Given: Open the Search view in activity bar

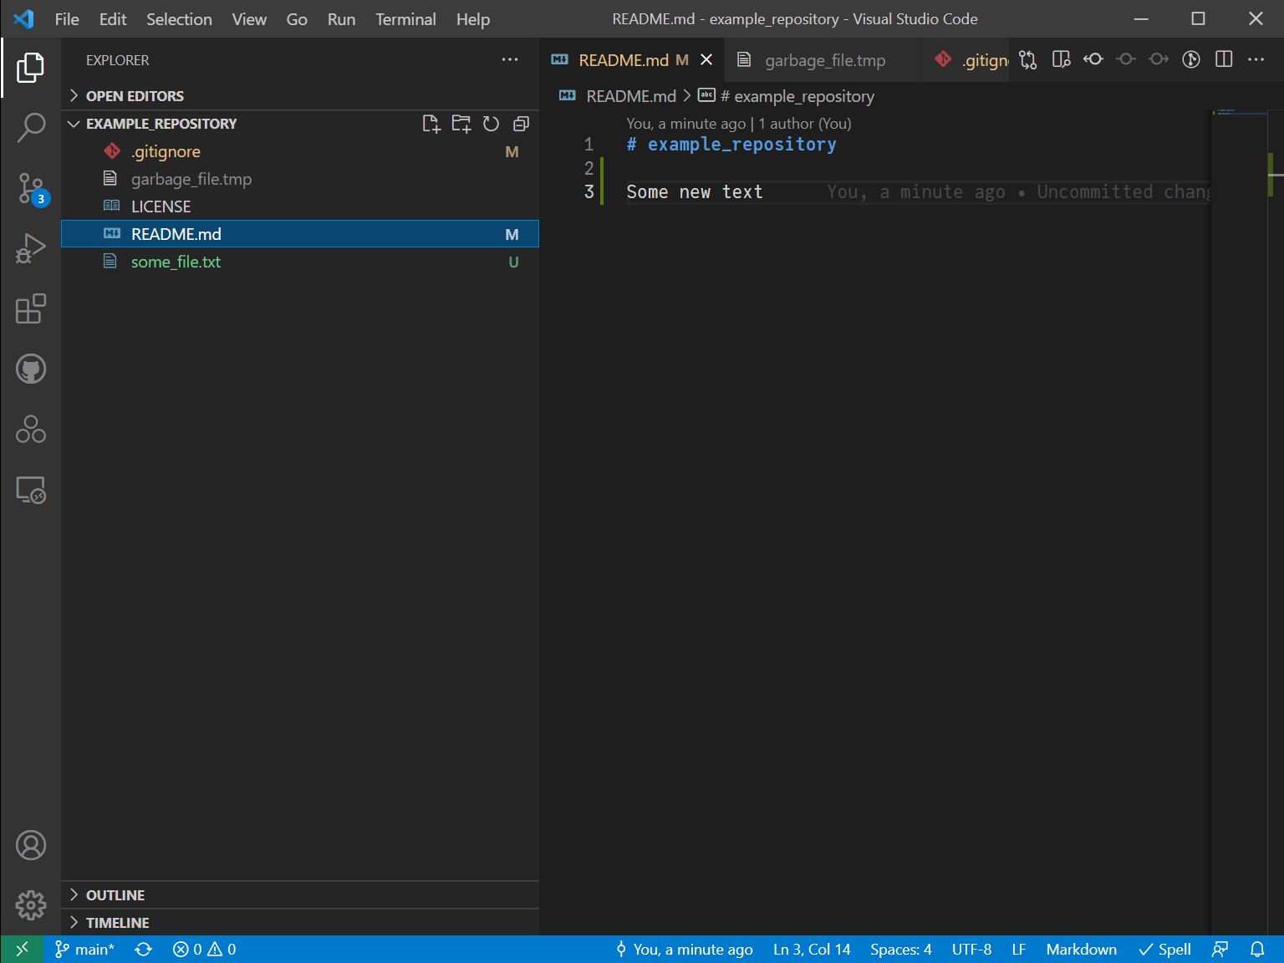Looking at the screenshot, I should pos(31,128).
